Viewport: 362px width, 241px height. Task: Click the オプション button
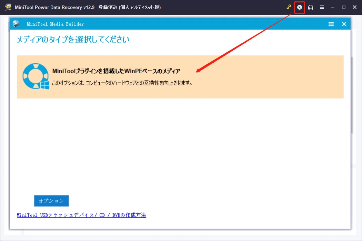coord(51,201)
